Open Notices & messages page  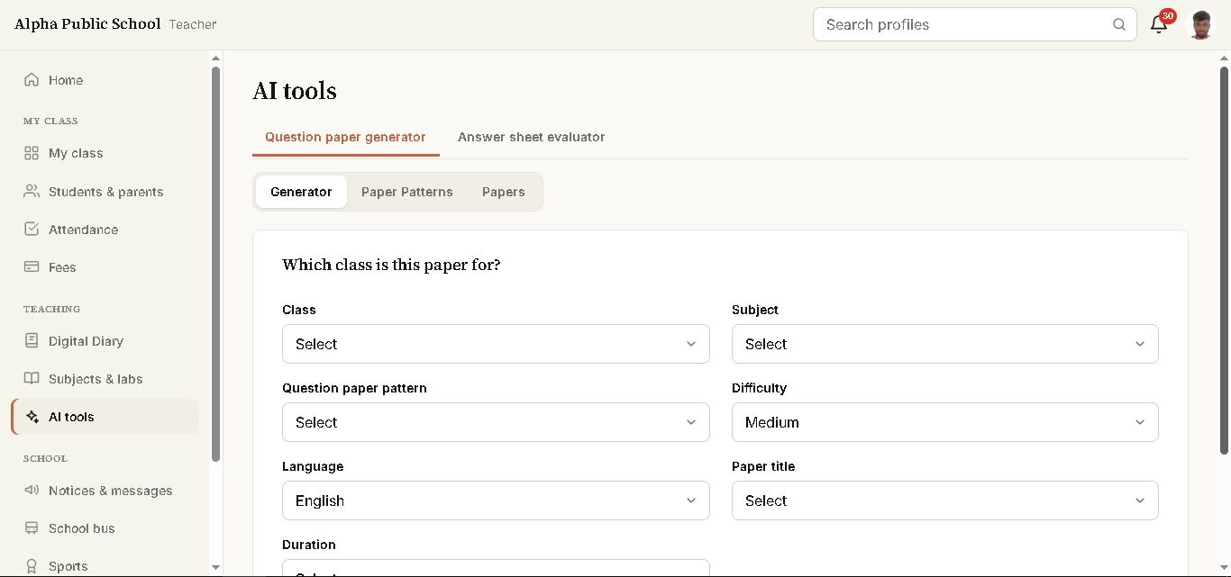(105, 491)
